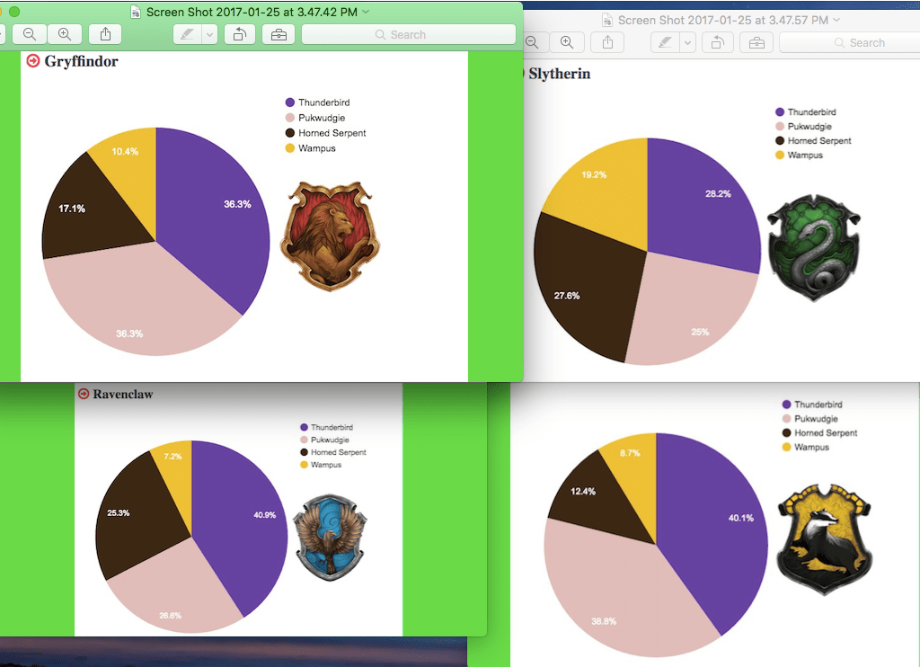This screenshot has width=920, height=667.
Task: Zoom in in the 3.47.57 PM window
Action: point(567,42)
